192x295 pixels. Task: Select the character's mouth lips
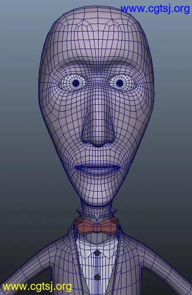pos(97,168)
